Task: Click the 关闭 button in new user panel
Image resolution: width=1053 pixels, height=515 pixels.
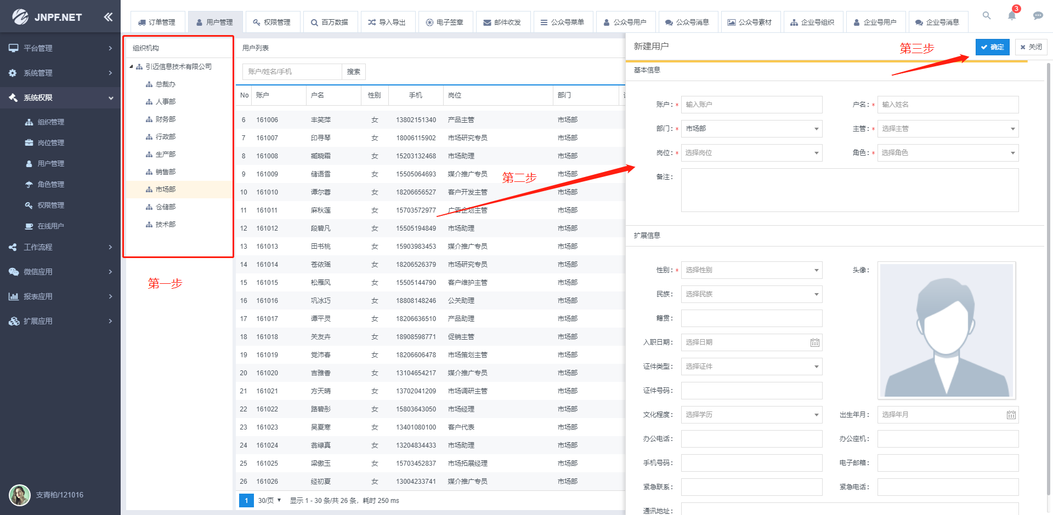Action: 1031,47
